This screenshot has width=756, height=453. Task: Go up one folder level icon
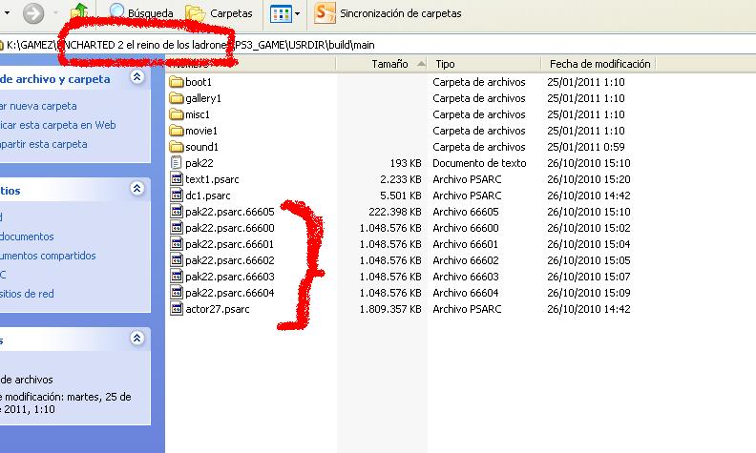(78, 11)
